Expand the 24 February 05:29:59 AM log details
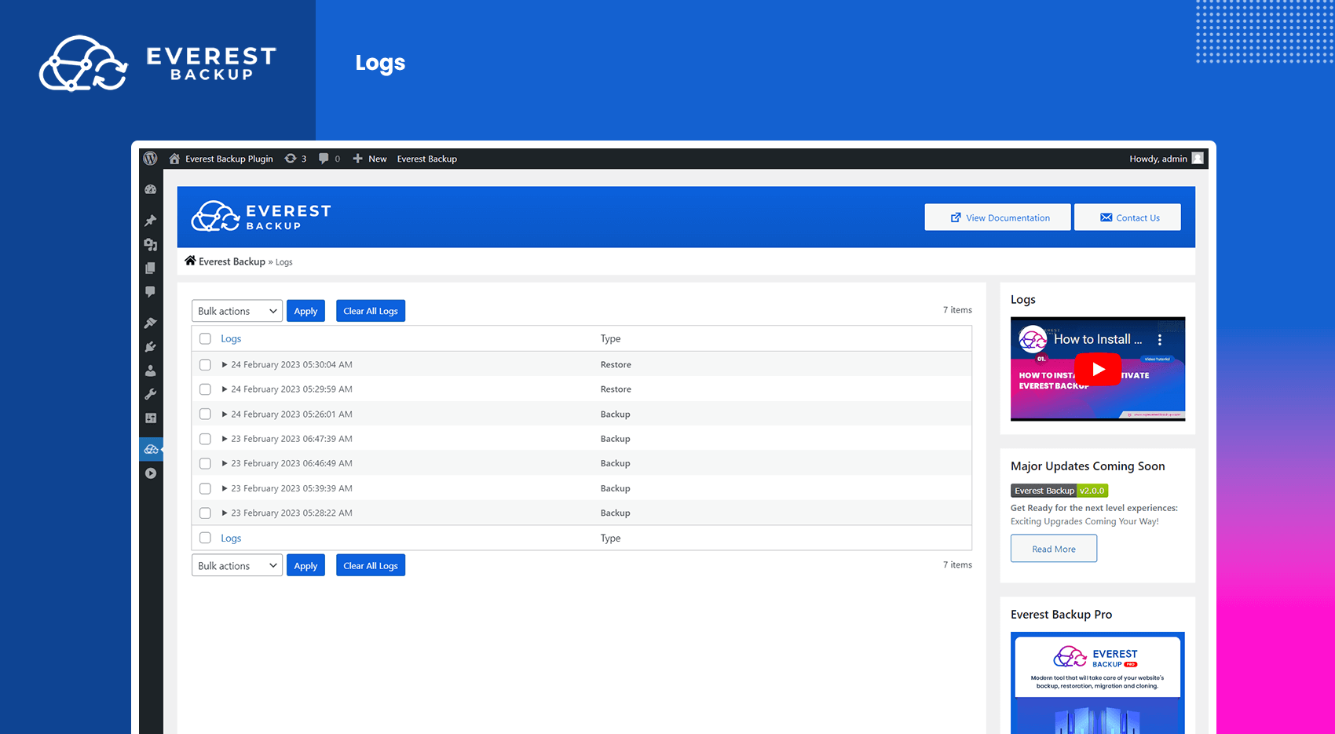The height and width of the screenshot is (734, 1335). click(x=225, y=389)
